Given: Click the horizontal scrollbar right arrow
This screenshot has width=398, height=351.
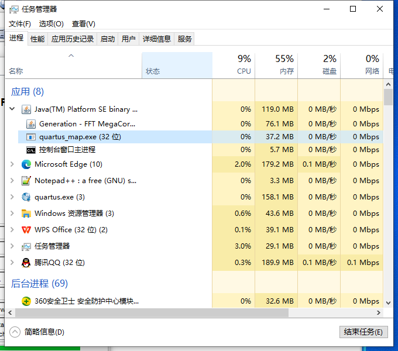Looking at the screenshot, I should (x=379, y=313).
